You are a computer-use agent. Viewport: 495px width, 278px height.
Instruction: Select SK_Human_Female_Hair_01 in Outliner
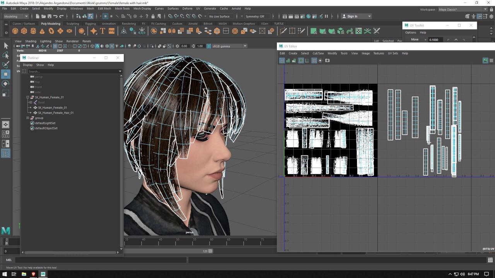(55, 113)
